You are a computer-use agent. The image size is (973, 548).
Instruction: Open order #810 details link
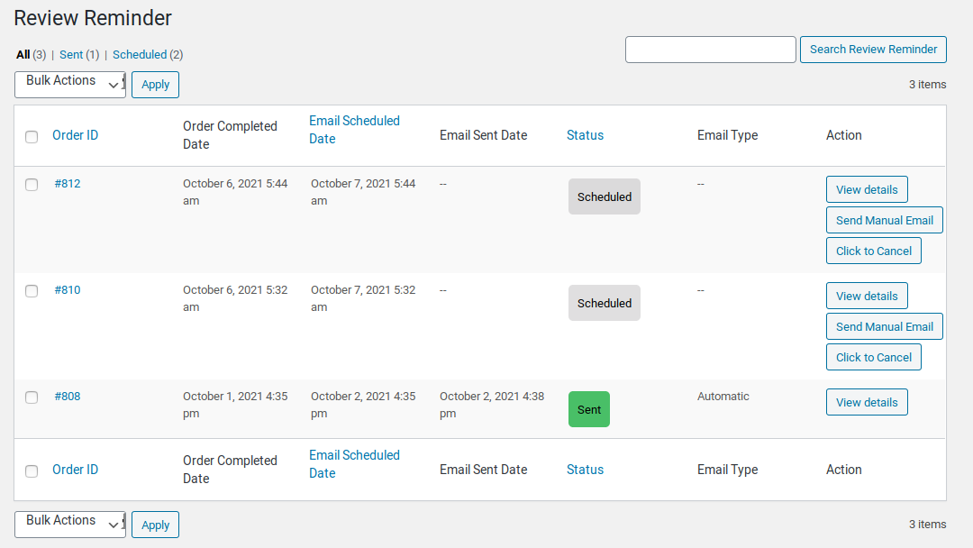point(68,289)
